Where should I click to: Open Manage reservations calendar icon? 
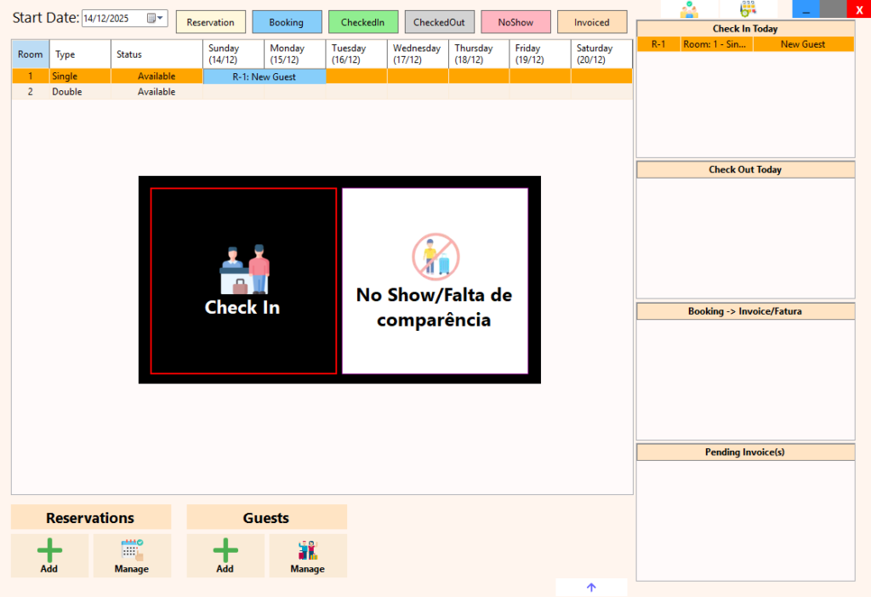click(132, 550)
